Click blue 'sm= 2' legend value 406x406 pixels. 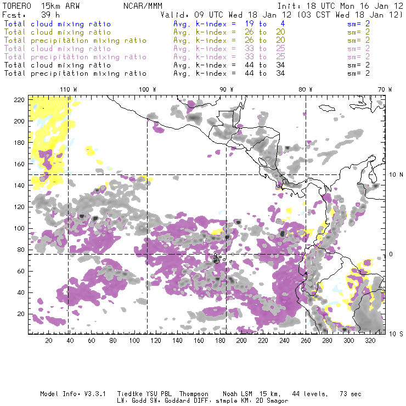pos(359,24)
